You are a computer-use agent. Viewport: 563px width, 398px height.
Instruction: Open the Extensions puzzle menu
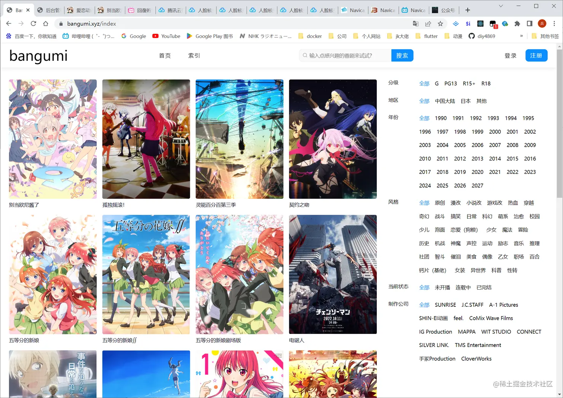pos(517,24)
